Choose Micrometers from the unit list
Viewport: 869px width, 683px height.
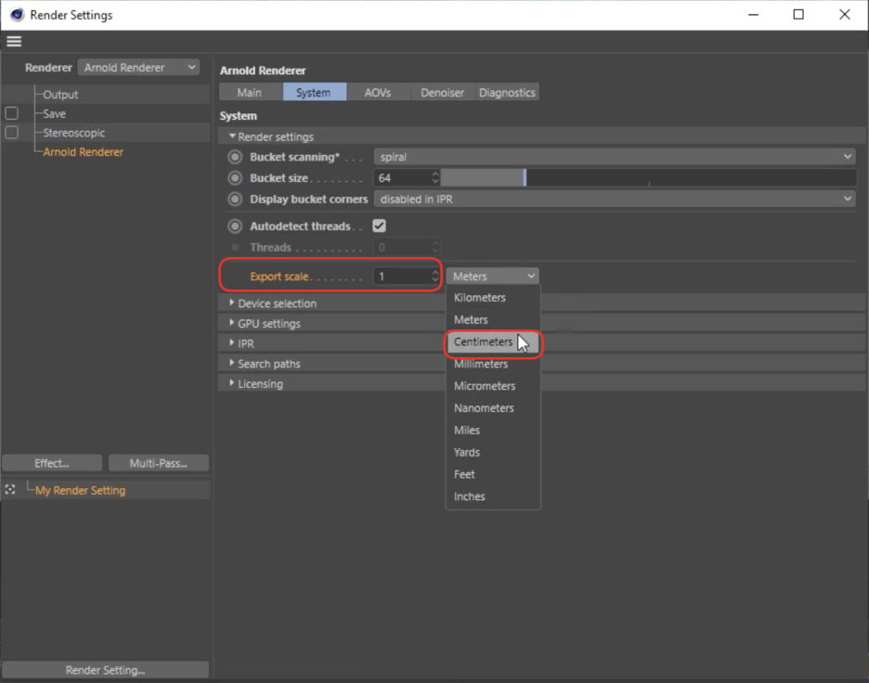pyautogui.click(x=493, y=386)
